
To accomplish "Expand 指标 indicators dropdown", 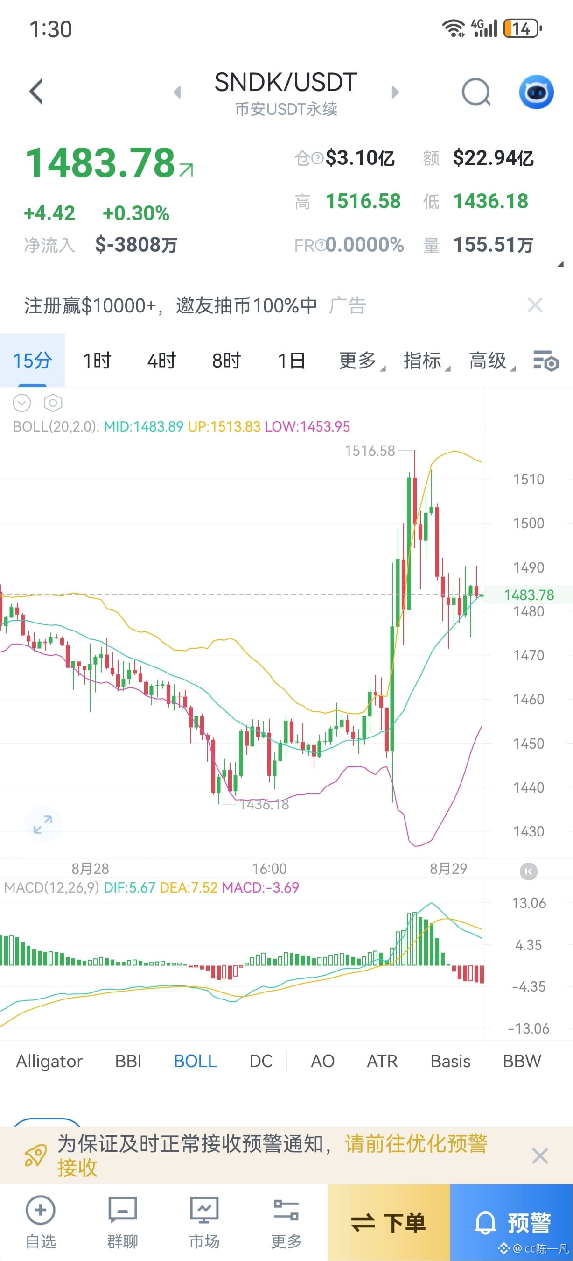I will click(426, 361).
